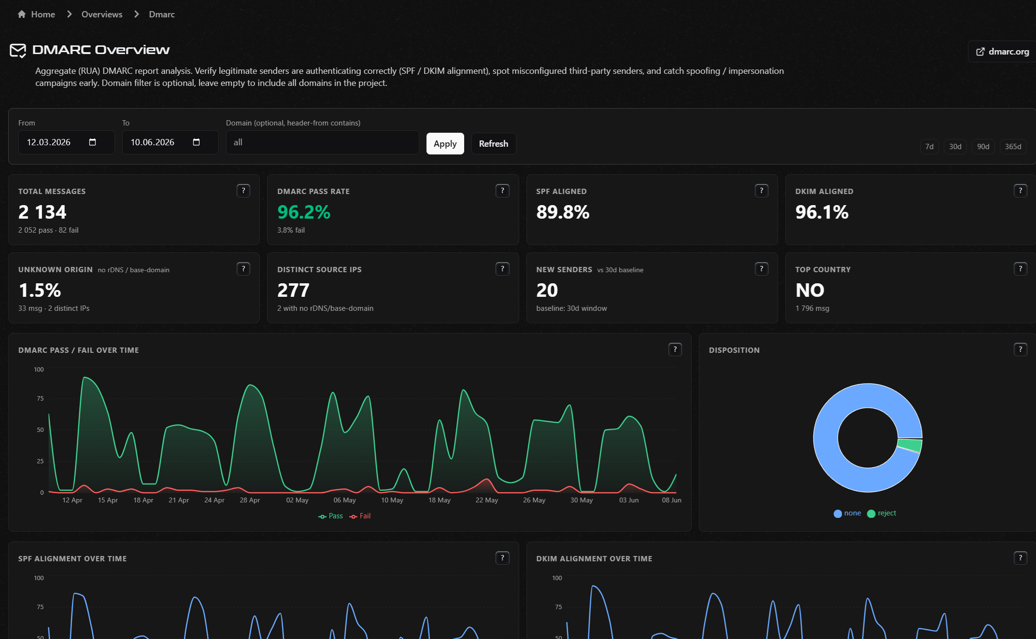View help for New Senders card
This screenshot has width=1036, height=639.
tap(762, 269)
